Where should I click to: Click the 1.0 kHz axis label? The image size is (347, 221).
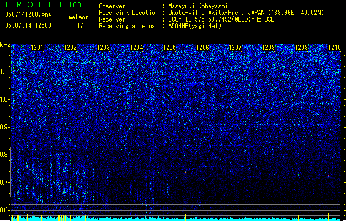4,99
